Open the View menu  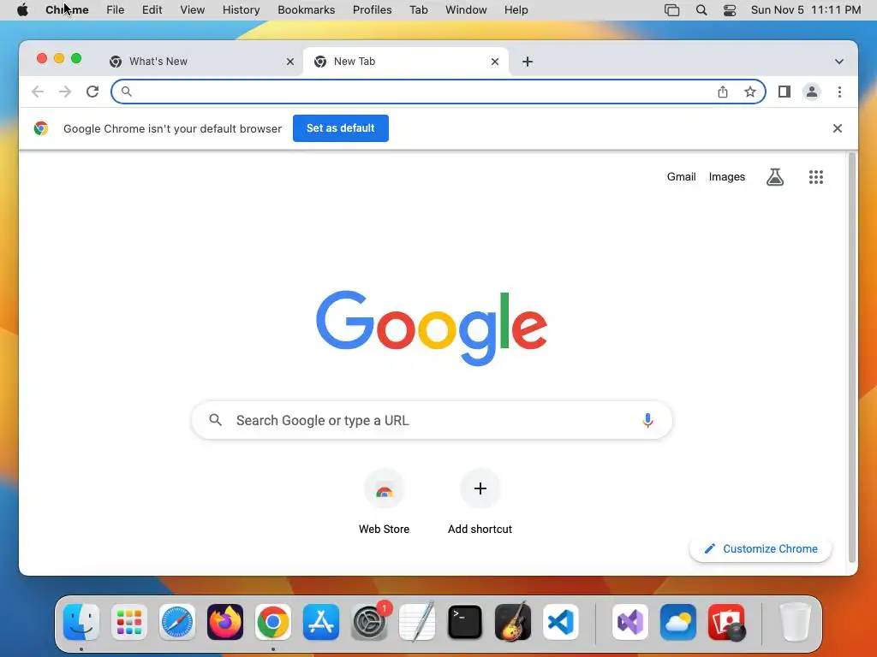[193, 10]
